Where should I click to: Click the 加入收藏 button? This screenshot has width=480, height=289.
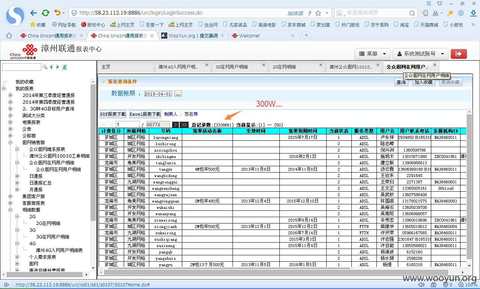pyautogui.click(x=423, y=82)
